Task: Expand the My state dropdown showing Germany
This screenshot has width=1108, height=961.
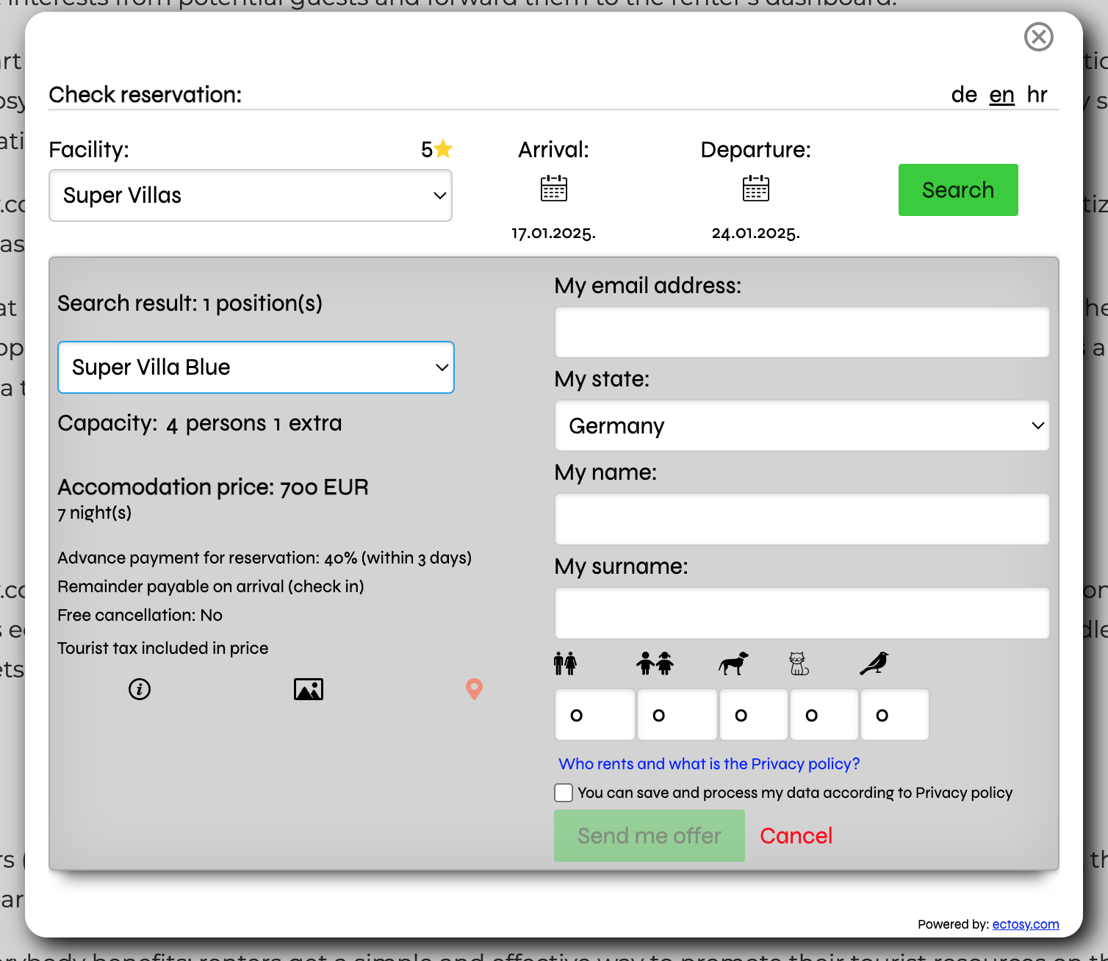Action: [802, 426]
